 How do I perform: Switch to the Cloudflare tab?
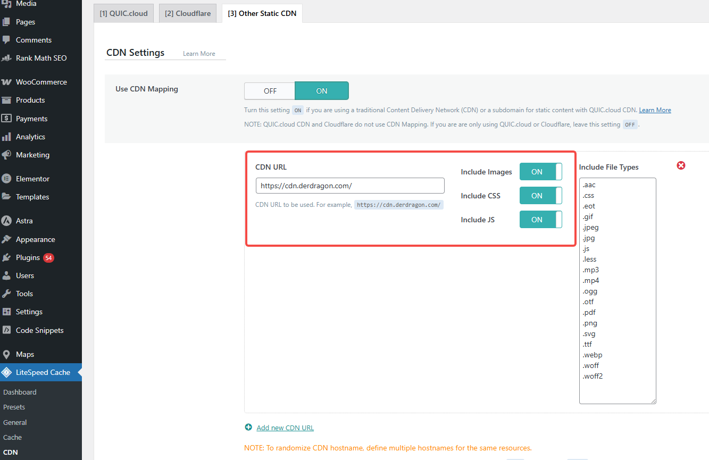187,13
